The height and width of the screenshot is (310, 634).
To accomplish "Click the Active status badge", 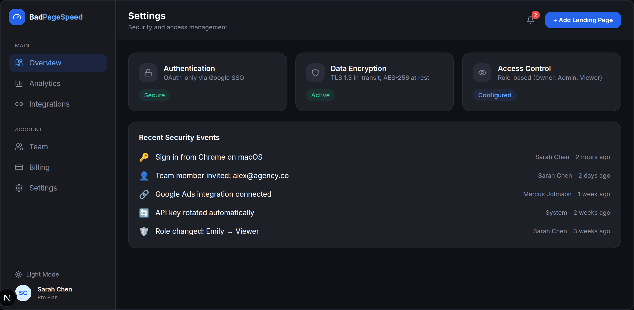I will [320, 95].
